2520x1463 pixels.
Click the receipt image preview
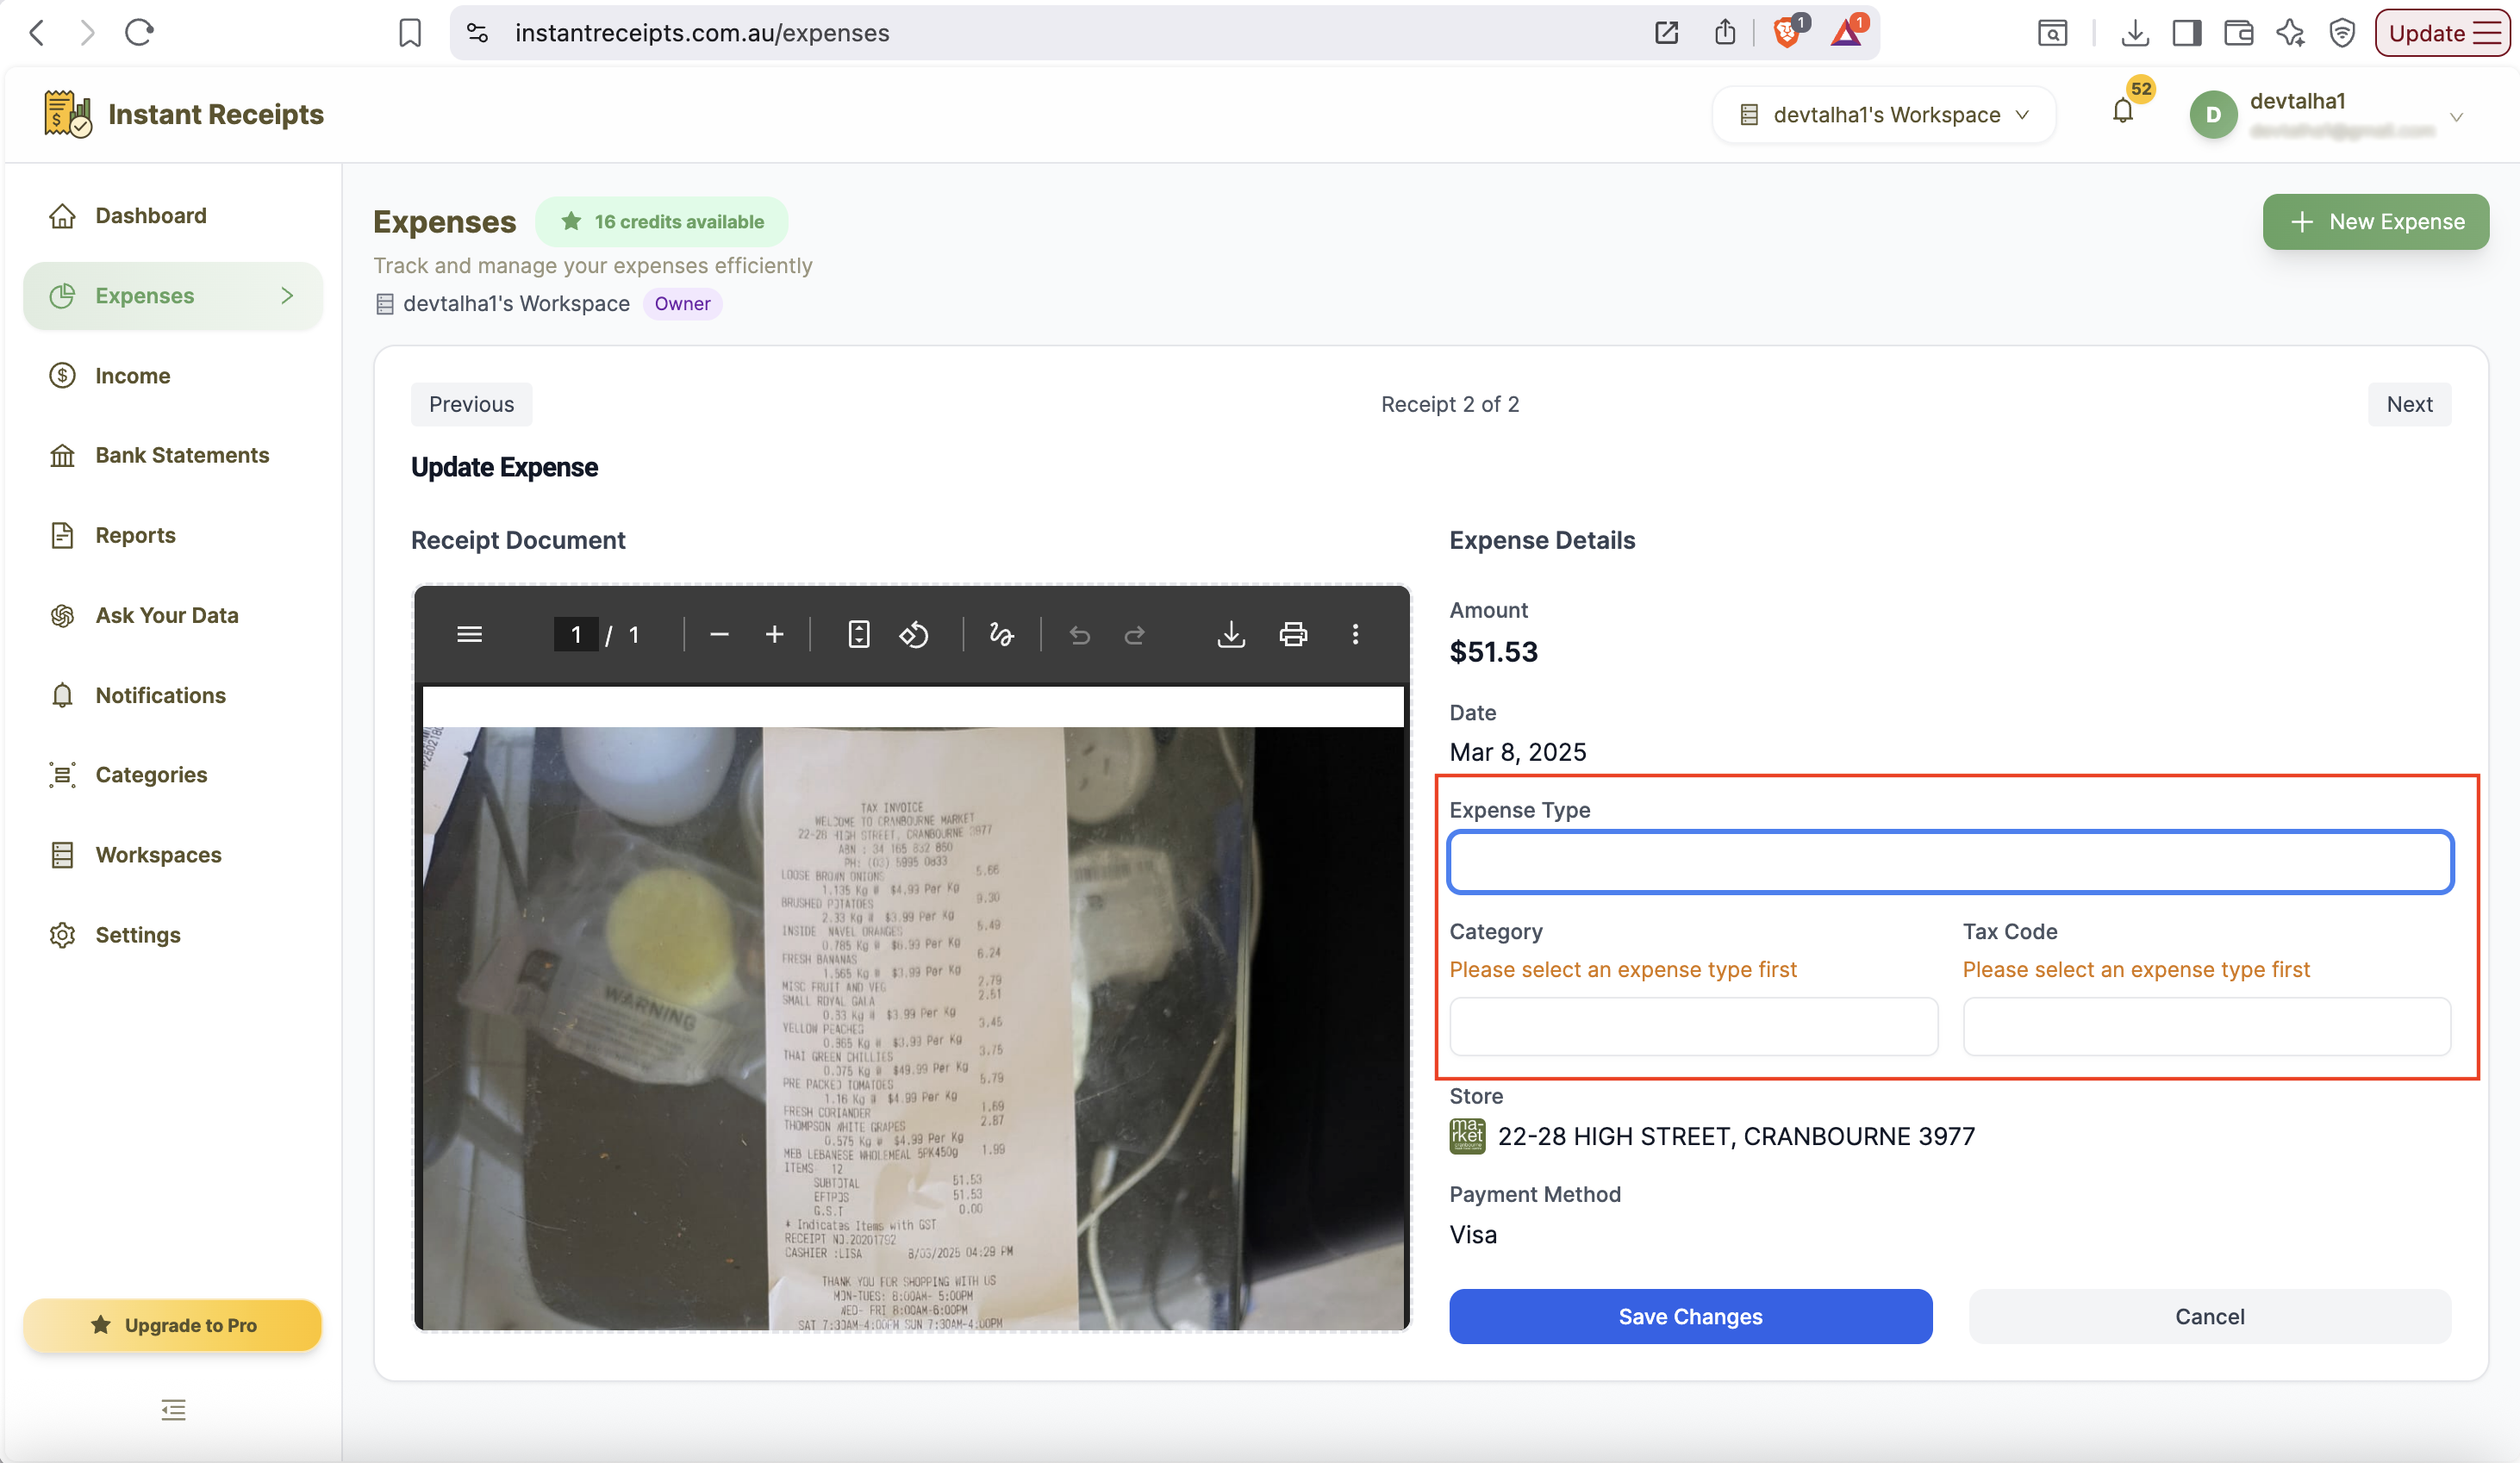tap(913, 1028)
